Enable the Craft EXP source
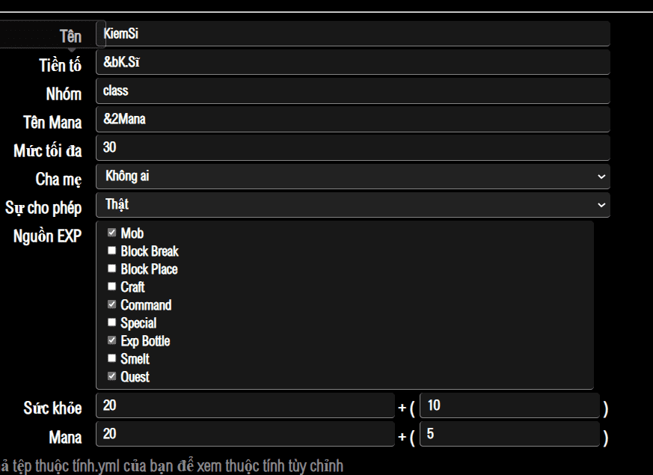653x475 pixels. [x=112, y=287]
